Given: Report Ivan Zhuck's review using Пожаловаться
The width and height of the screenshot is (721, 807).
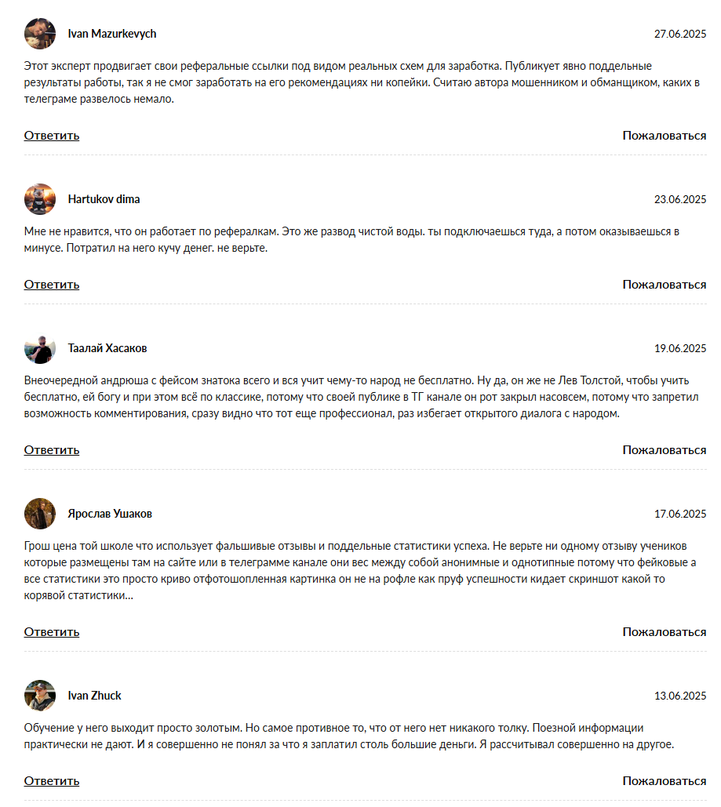Looking at the screenshot, I should (664, 781).
